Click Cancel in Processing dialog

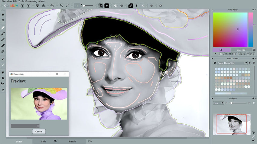pyautogui.click(x=39, y=131)
